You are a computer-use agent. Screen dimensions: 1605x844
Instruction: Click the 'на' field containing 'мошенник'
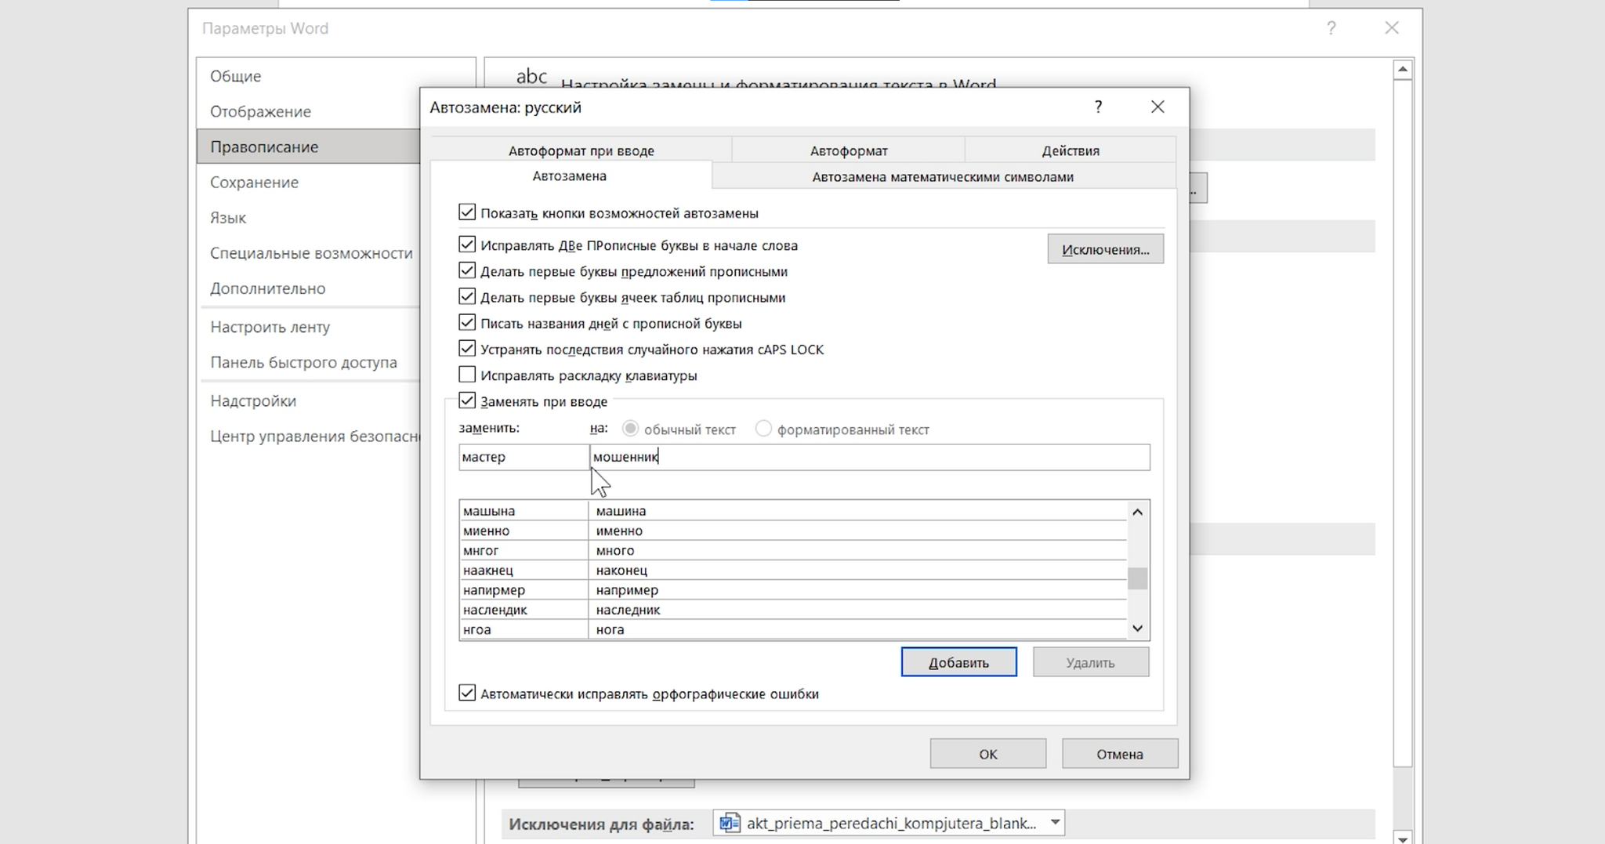(870, 457)
